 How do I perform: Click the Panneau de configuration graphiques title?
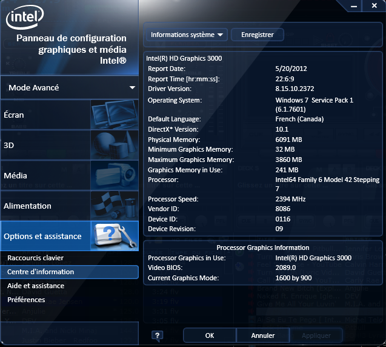pos(72,49)
